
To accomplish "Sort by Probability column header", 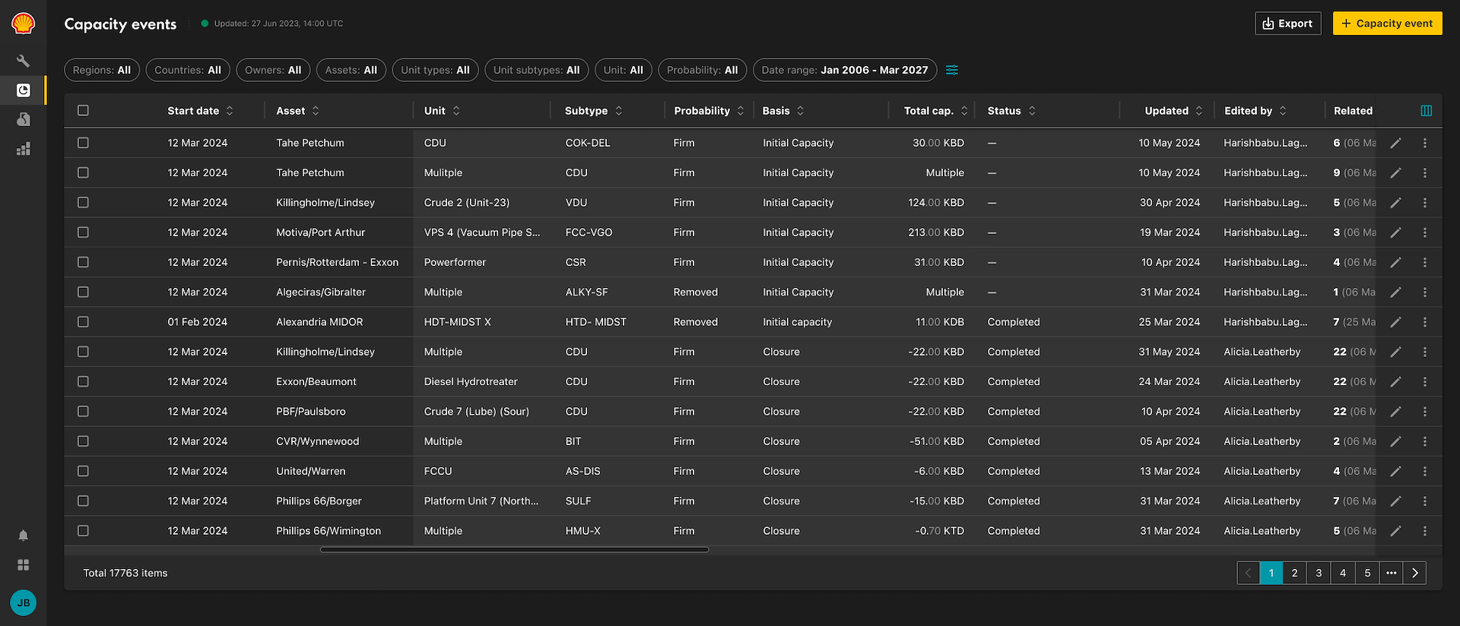I will [709, 111].
